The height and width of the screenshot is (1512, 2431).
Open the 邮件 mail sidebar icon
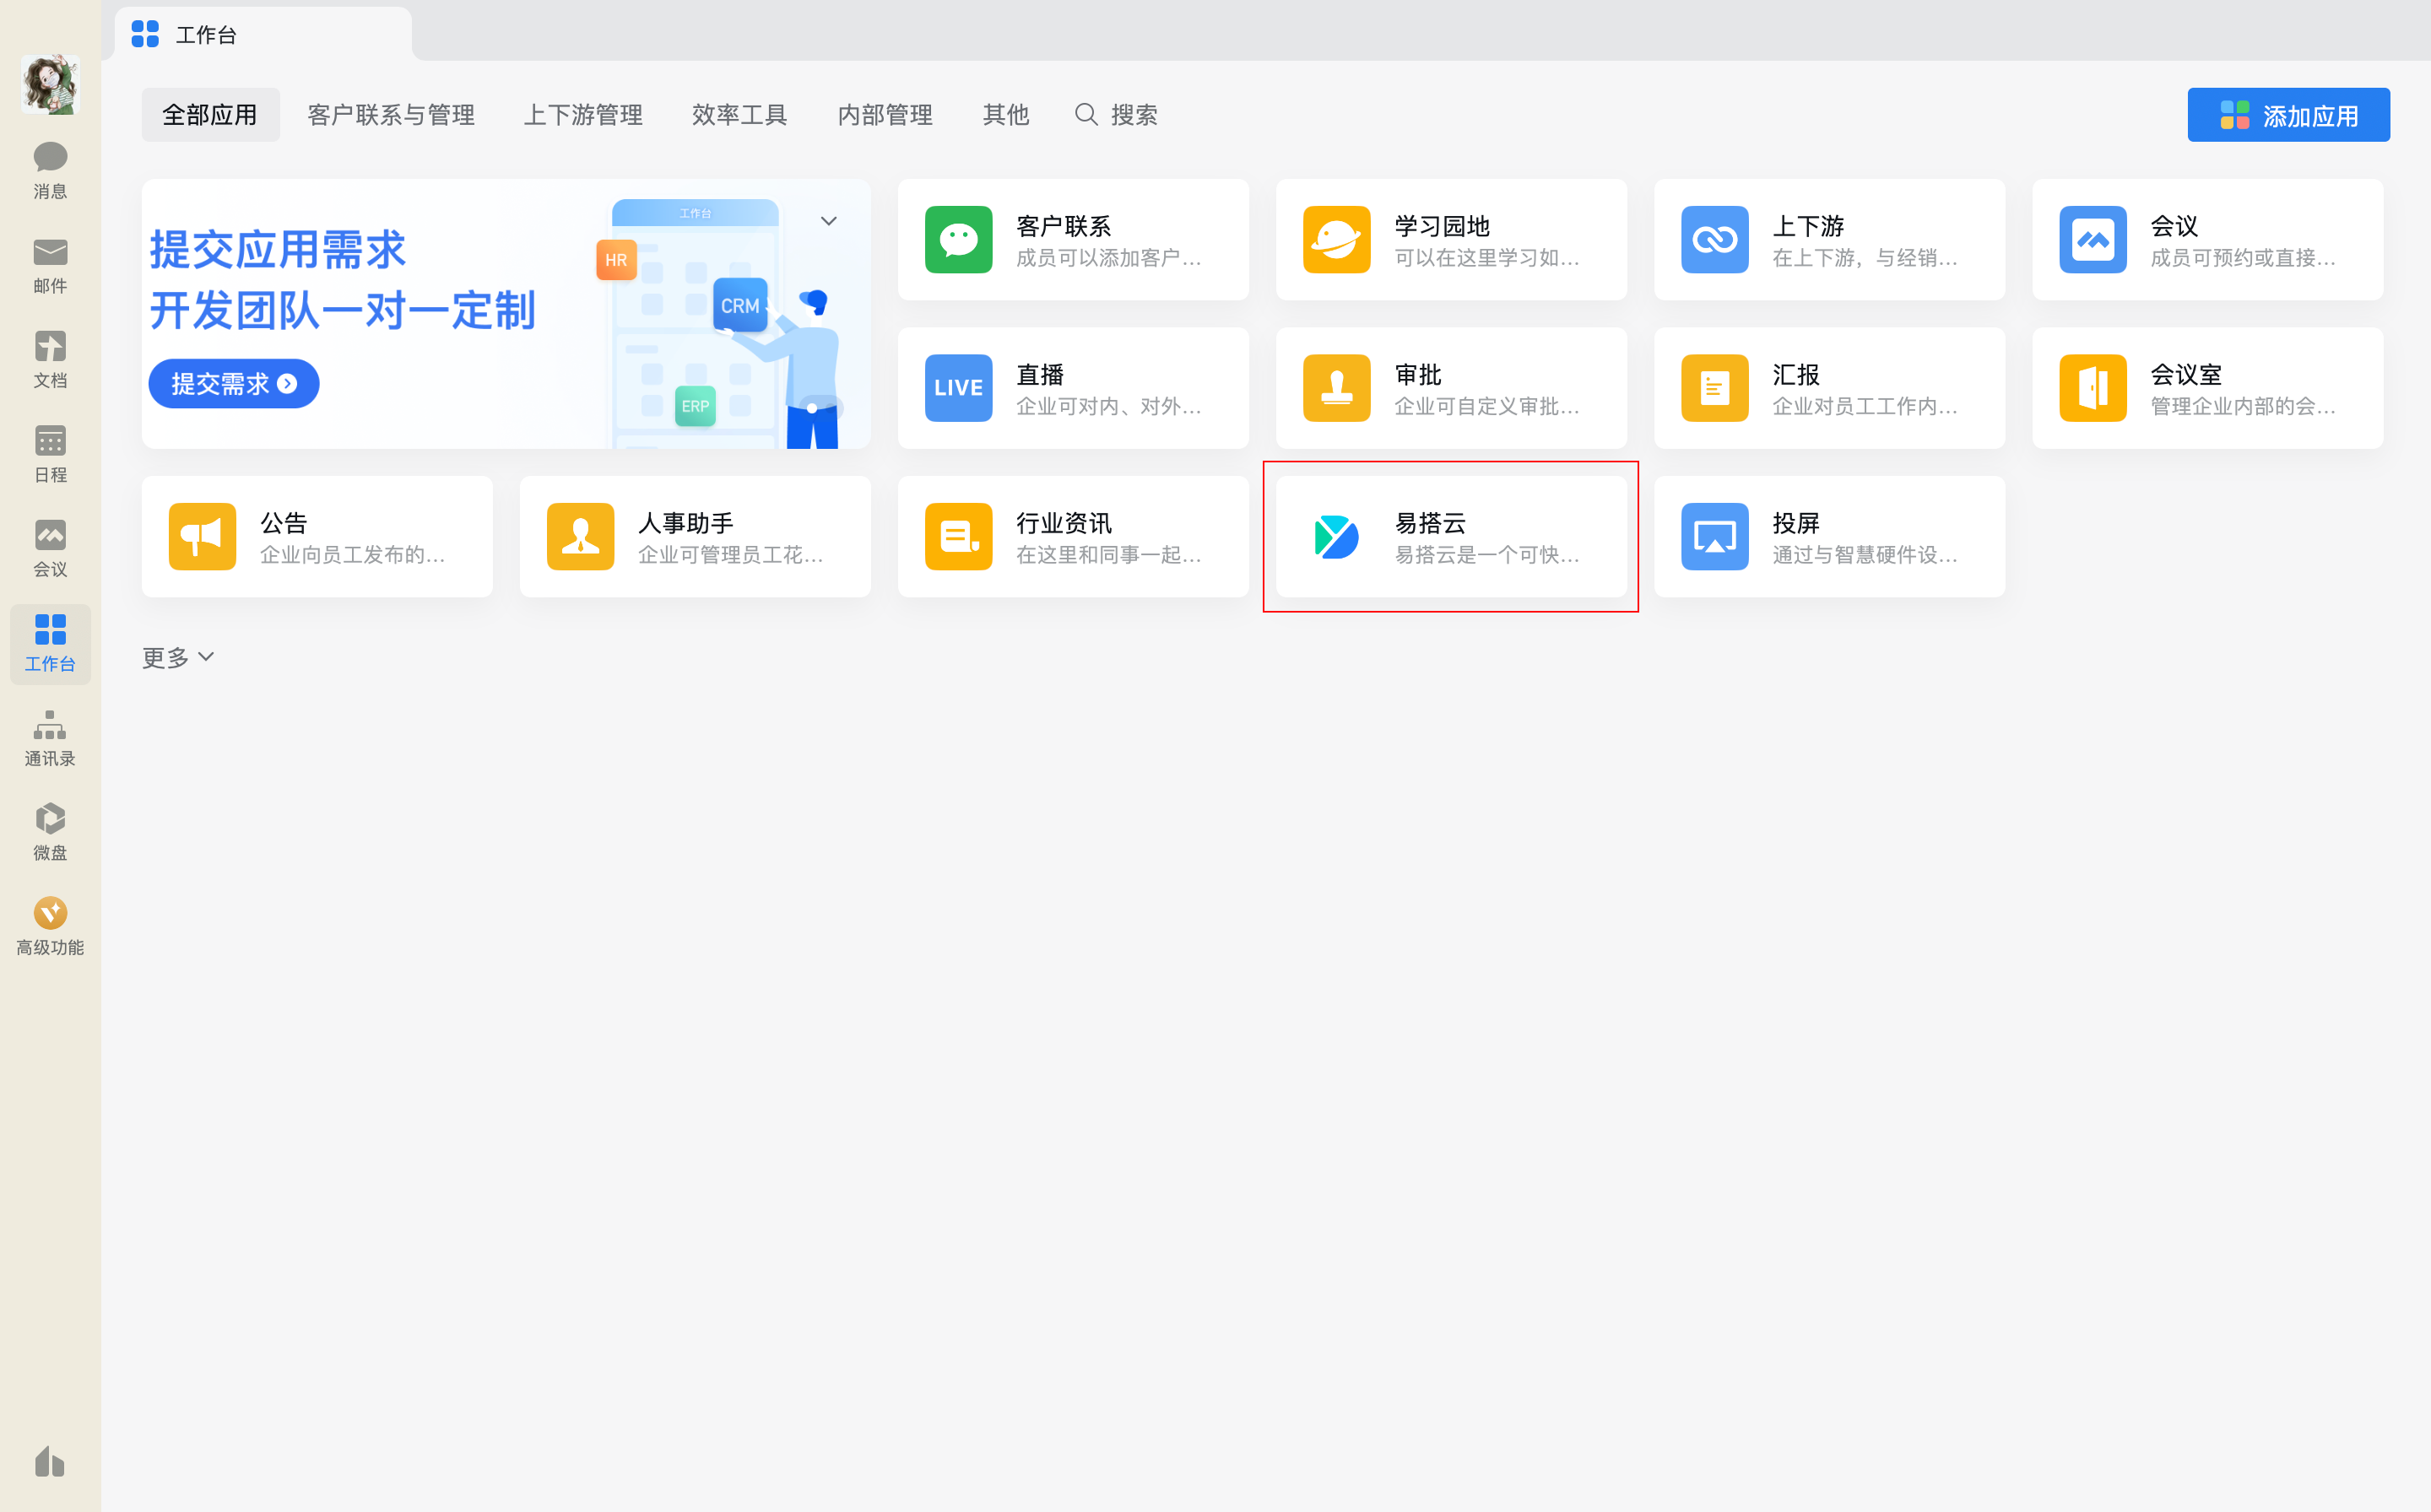point(50,264)
